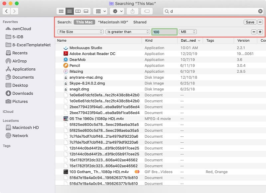Click the Tags sidebar heading

pos(7,146)
